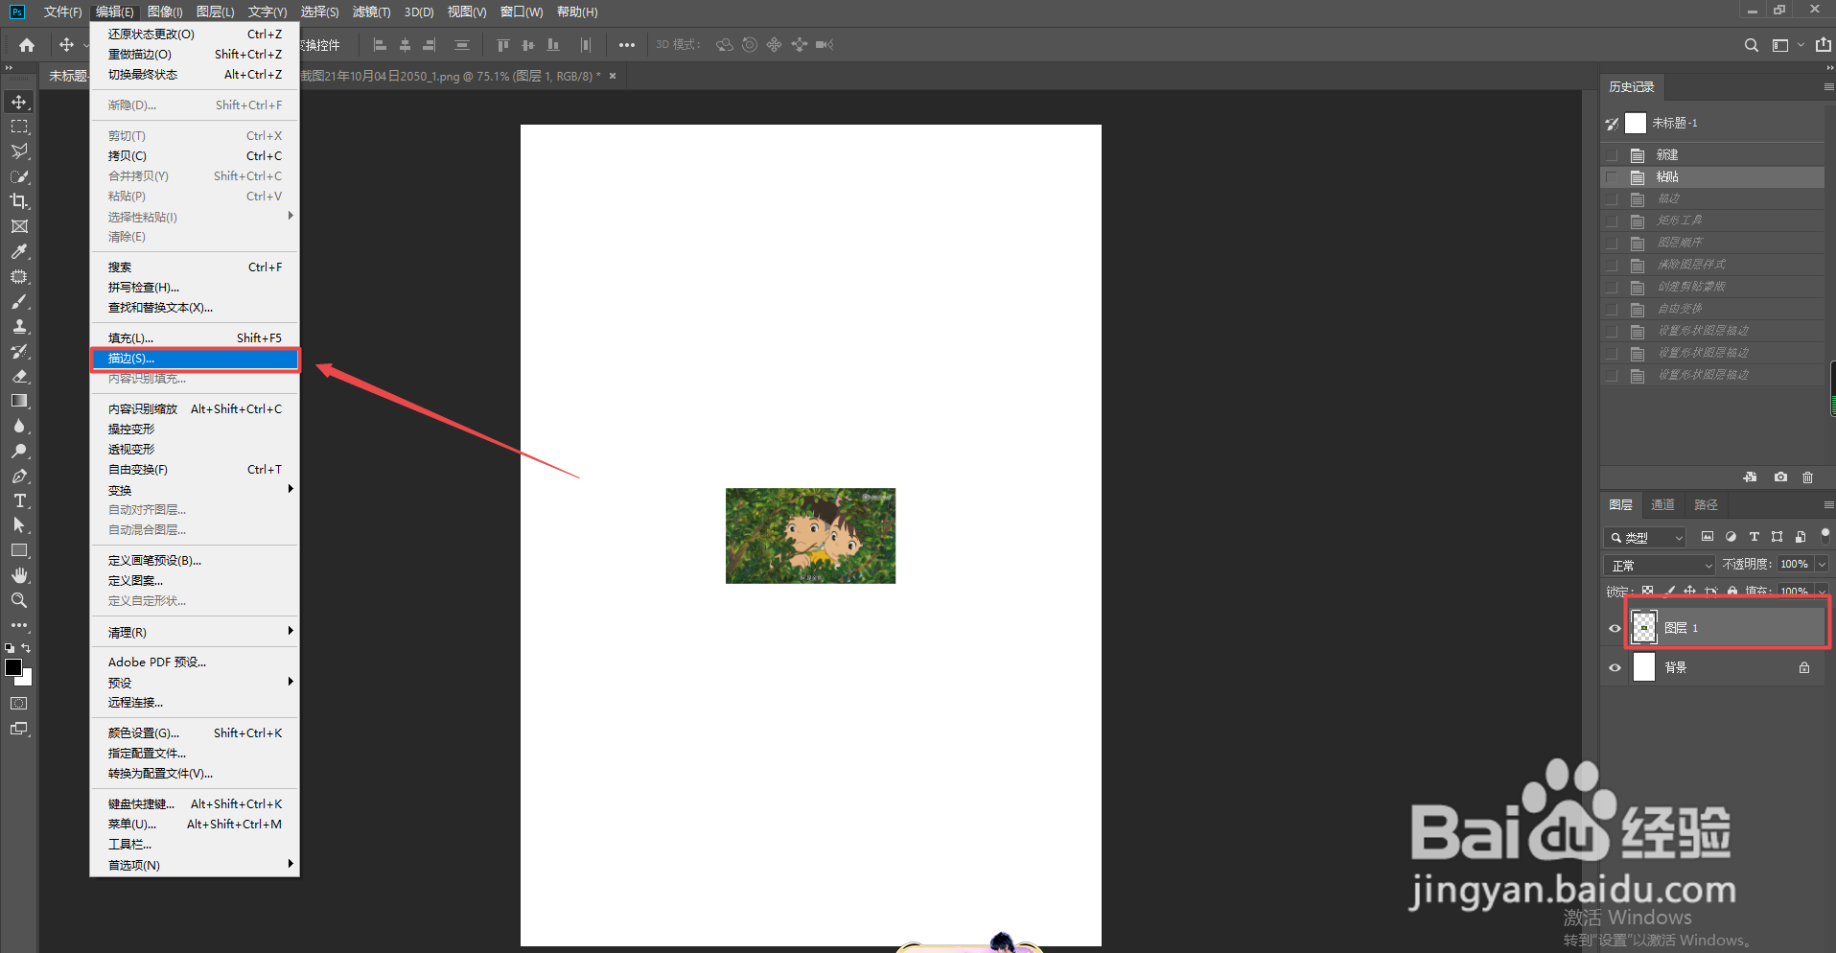Screen dimensions: 1836x953
Task: Select the Frame tool
Action: point(19,226)
